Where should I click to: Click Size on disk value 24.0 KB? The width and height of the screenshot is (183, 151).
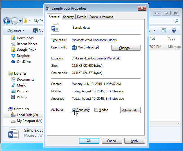[x=87, y=73]
